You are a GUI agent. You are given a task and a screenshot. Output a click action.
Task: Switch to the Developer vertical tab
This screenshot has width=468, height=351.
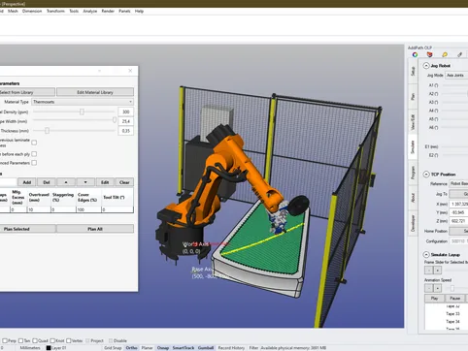(413, 223)
